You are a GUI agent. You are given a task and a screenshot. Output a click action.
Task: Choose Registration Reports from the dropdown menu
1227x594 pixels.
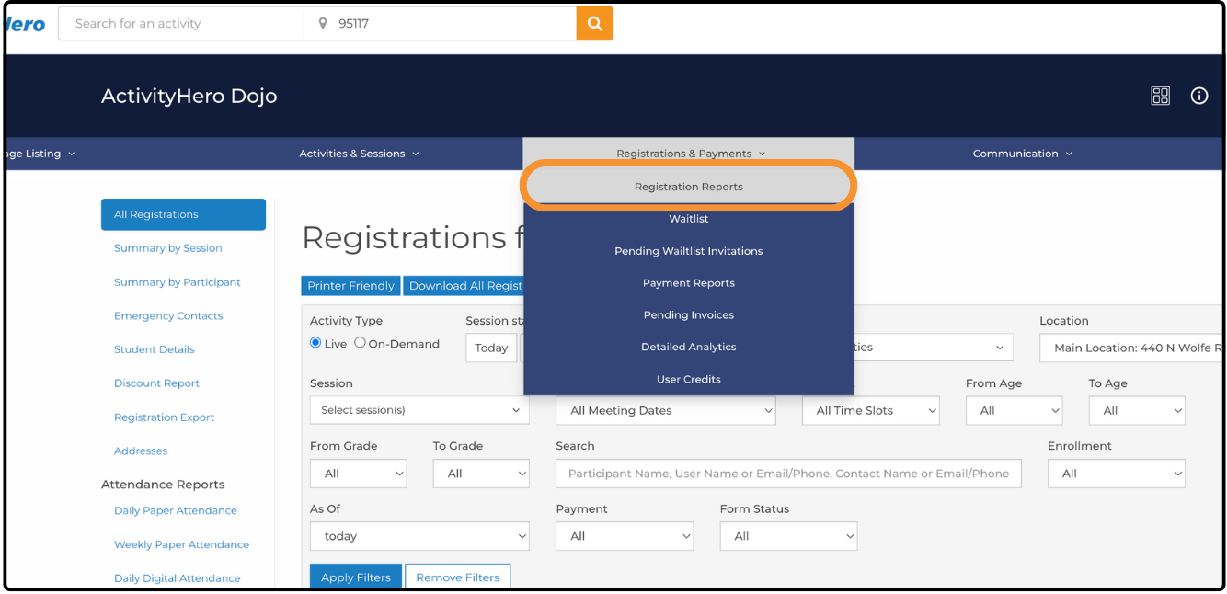click(689, 187)
